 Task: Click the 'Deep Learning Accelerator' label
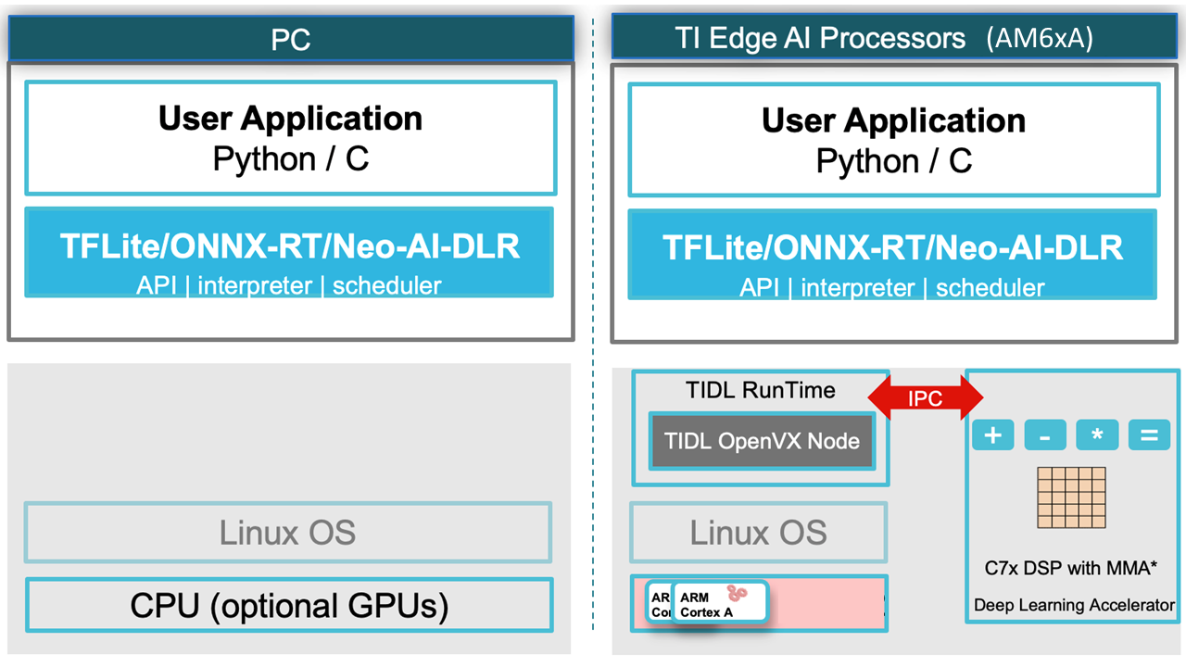tap(1074, 606)
